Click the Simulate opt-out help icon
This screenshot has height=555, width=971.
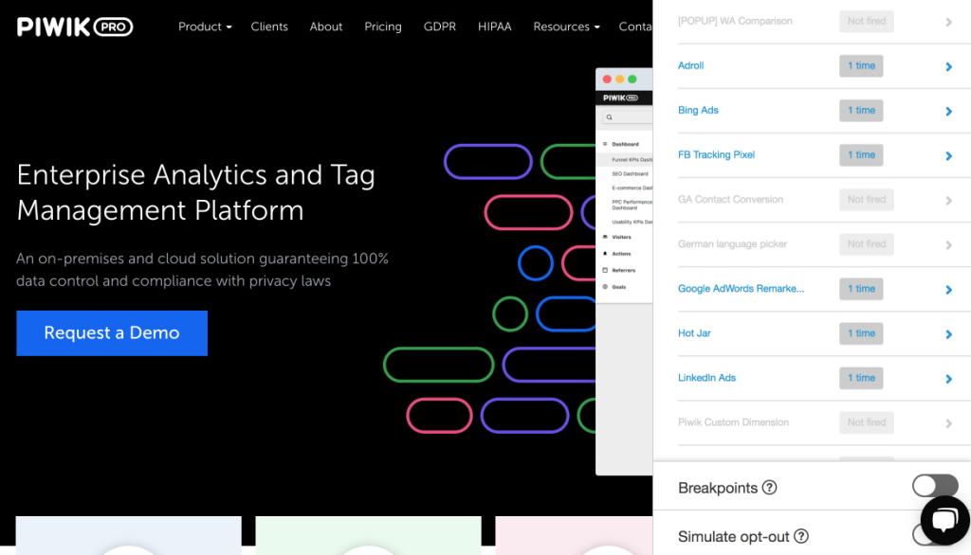tap(800, 536)
